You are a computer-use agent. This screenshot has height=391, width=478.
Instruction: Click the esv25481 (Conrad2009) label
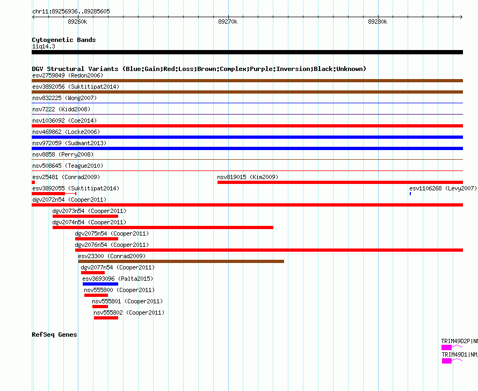[x=66, y=177]
